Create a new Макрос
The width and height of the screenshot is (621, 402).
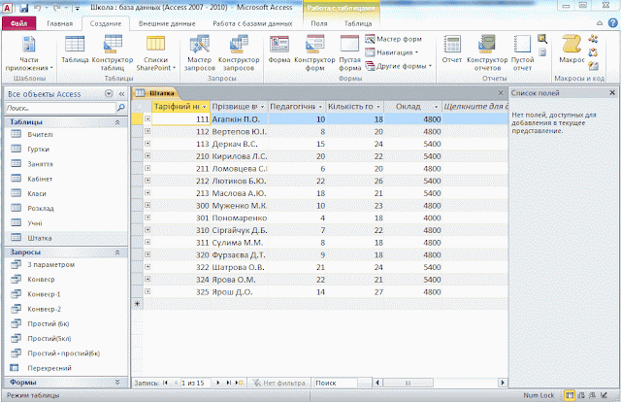point(572,50)
